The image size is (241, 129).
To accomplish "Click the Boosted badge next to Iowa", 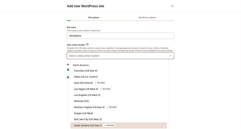I will pos(100,83).
